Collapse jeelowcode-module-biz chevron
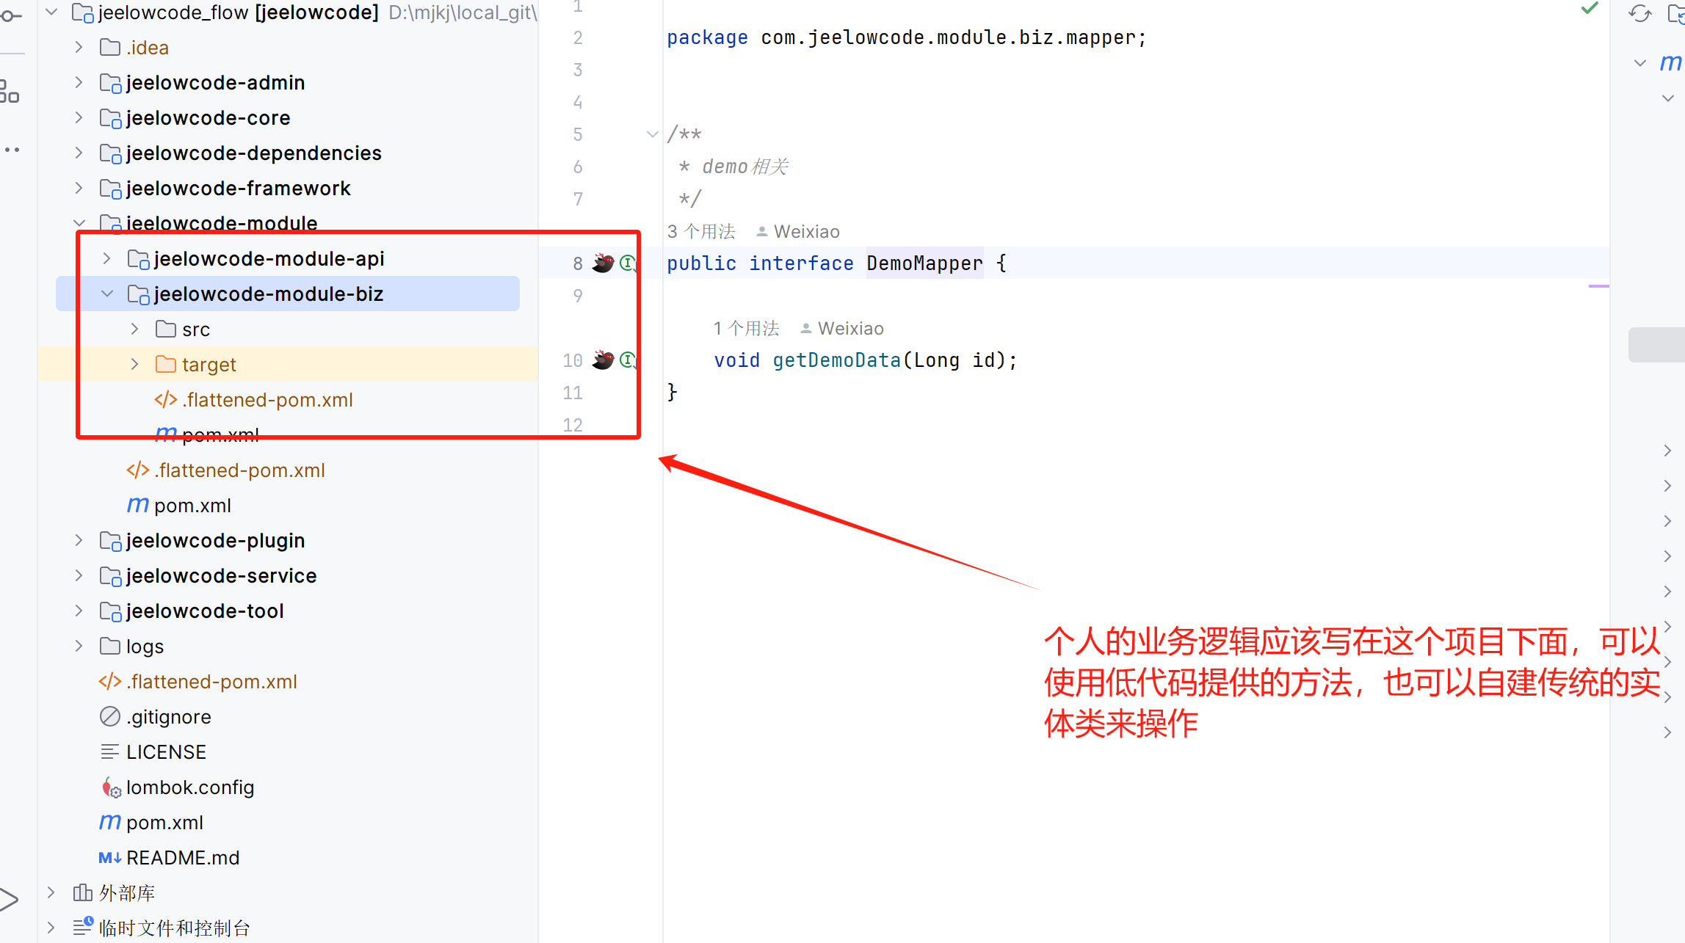Viewport: 1685px width, 943px height. pos(107,294)
